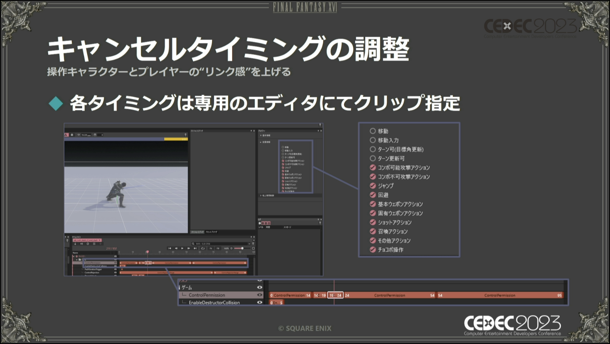Enable the 移動 option in the enlarged list
This screenshot has width=610, height=344.
tap(372, 131)
